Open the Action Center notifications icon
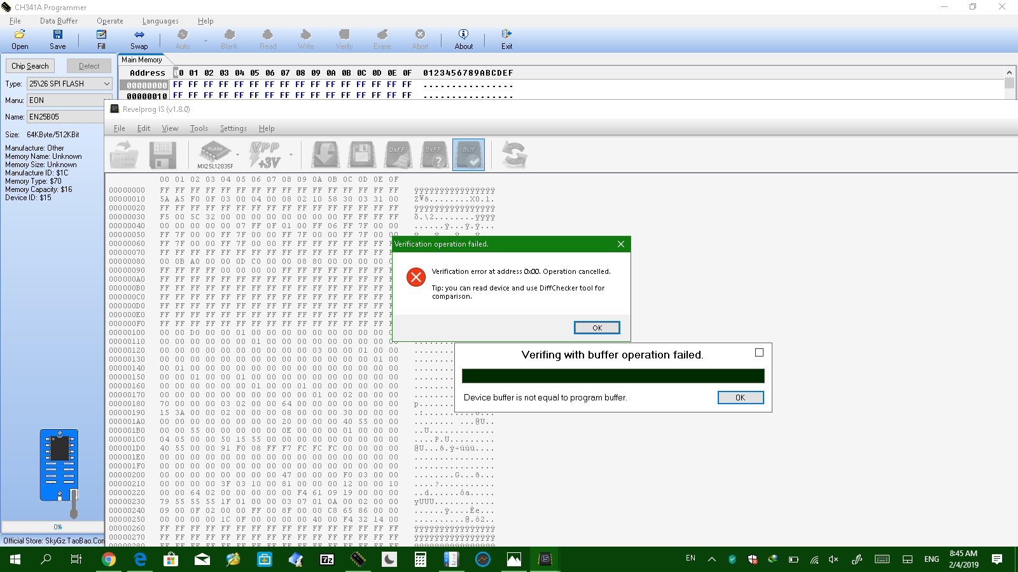Image resolution: width=1018 pixels, height=572 pixels. click(997, 559)
